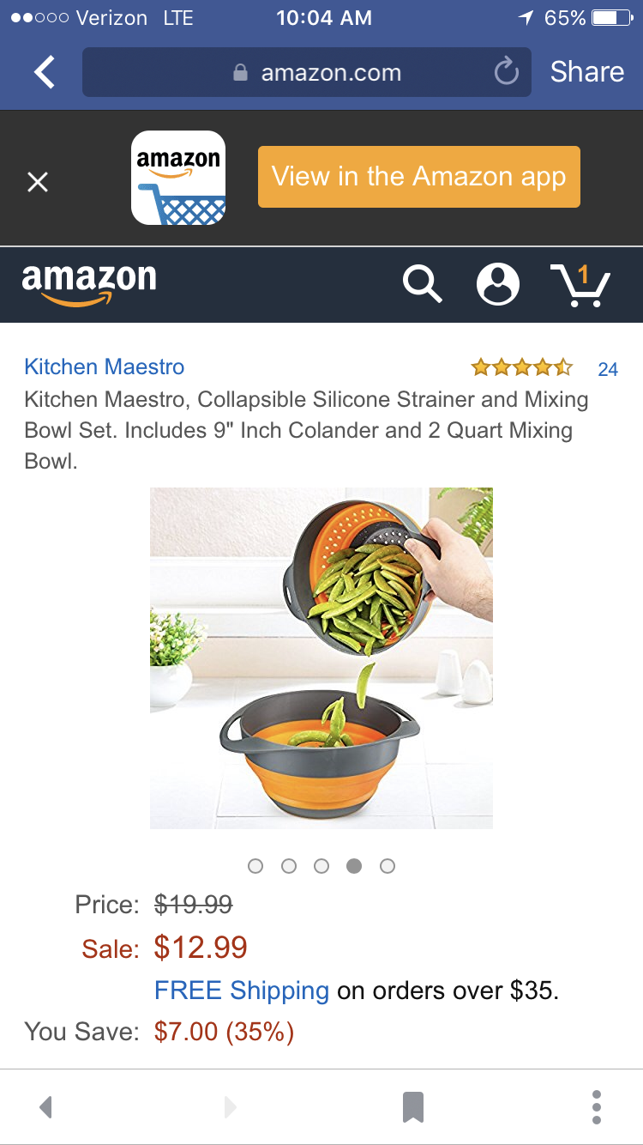The height and width of the screenshot is (1145, 643).
Task: Open the shopping cart with 1 item
Action: point(580,285)
